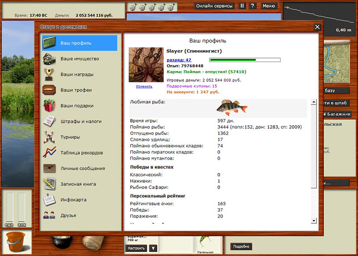Click Изменить link under avatar

(x=144, y=86)
